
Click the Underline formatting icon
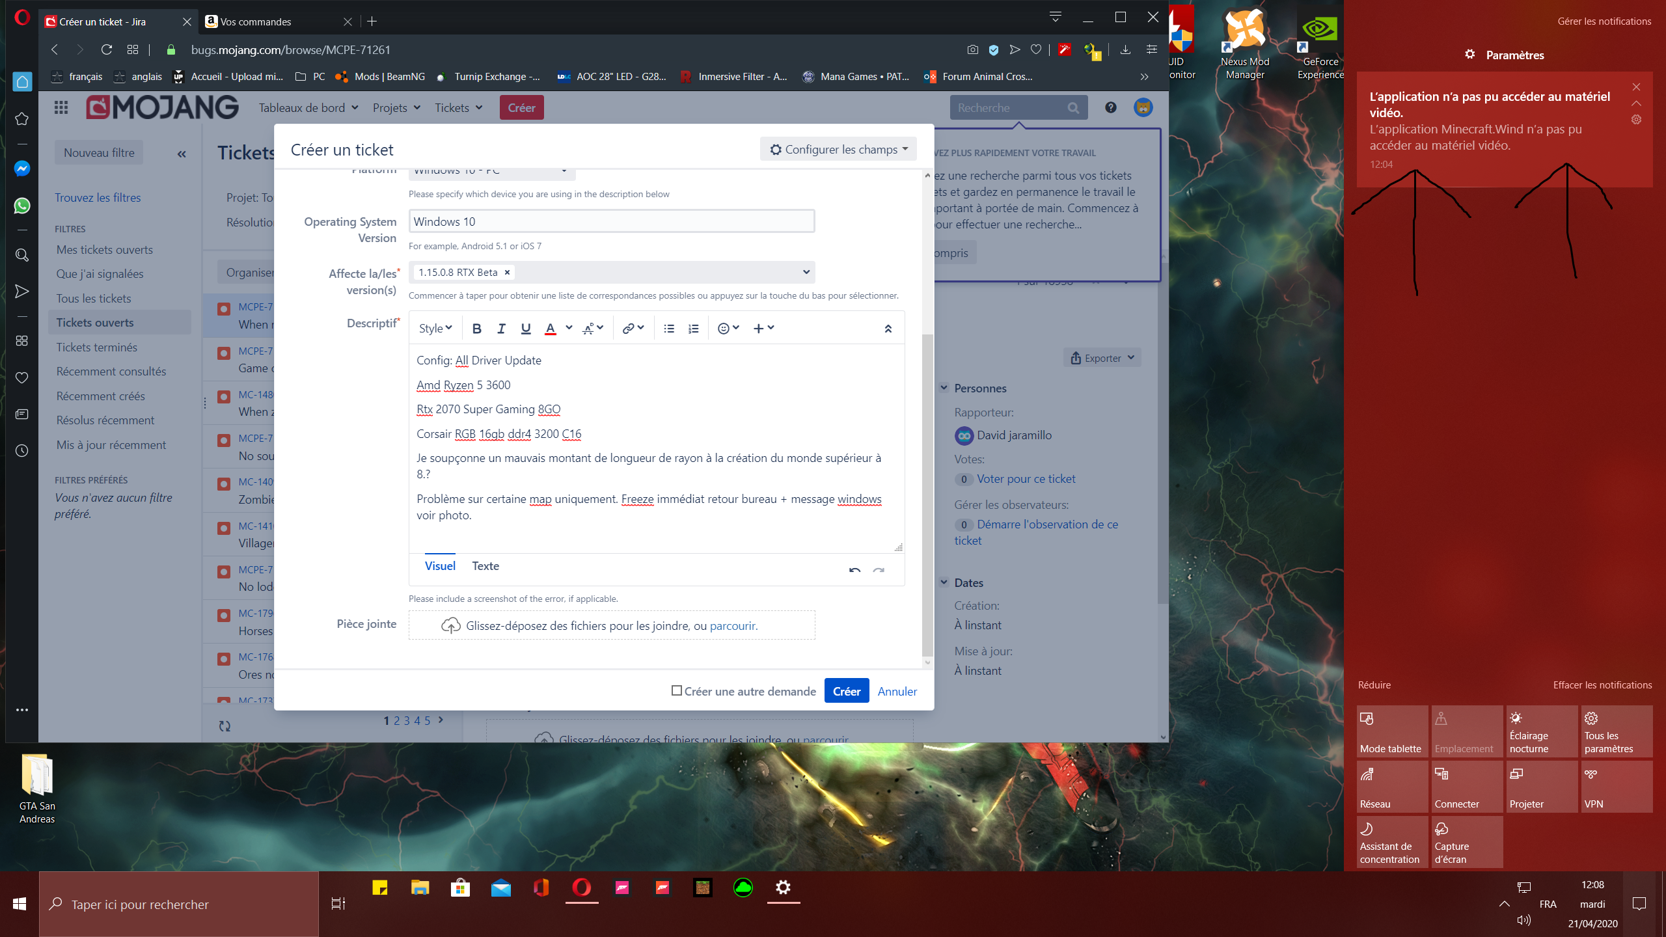pyautogui.click(x=526, y=329)
